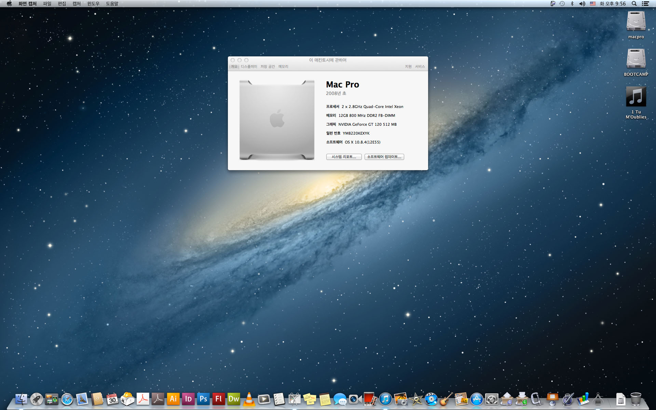Open the Spotlight search magnifier
656x410 pixels.
[634, 4]
